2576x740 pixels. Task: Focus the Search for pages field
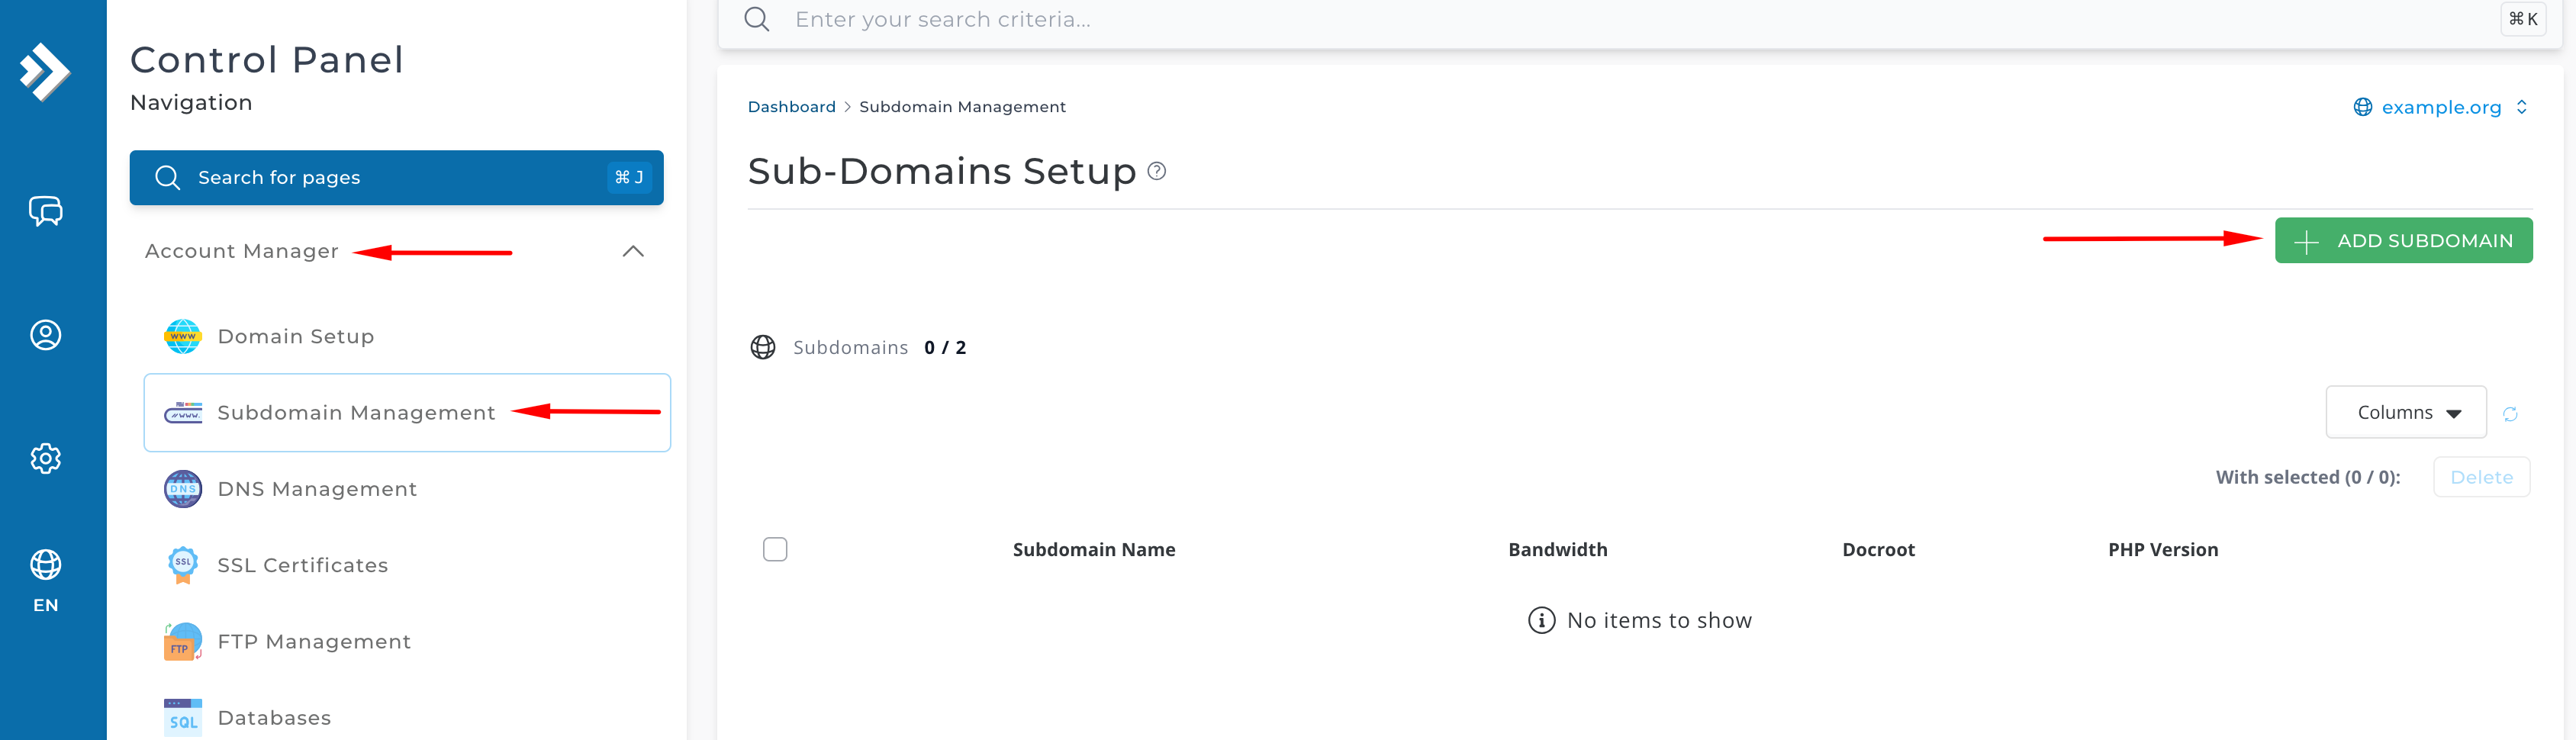tap(396, 178)
